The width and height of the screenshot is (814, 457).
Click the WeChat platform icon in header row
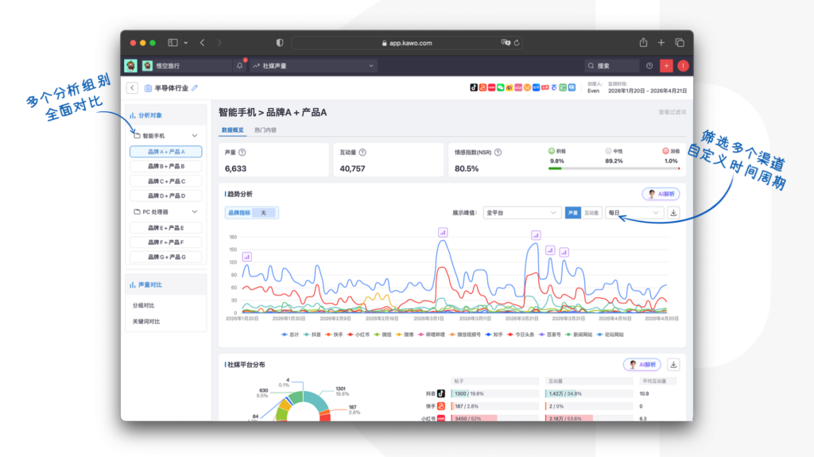tap(501, 87)
